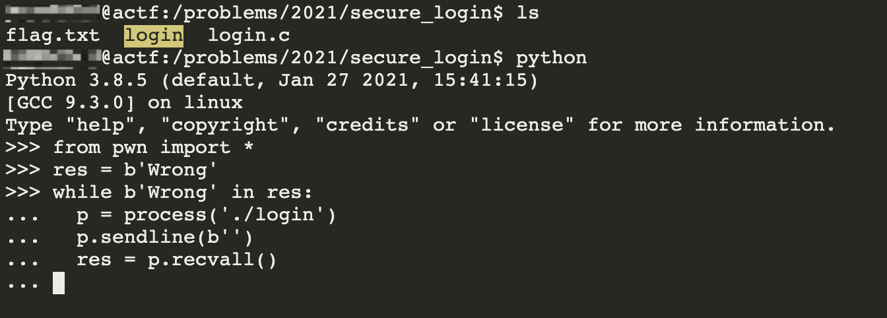Click the while b'Wrong' in res line
887x318 pixels.
(183, 193)
